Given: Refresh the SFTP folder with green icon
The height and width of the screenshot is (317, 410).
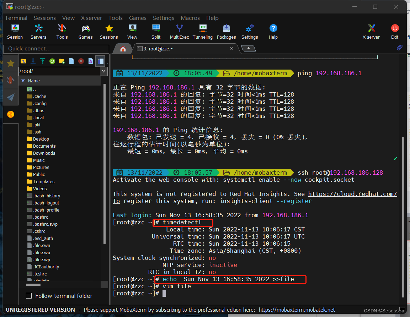Looking at the screenshot, I should 52,61.
